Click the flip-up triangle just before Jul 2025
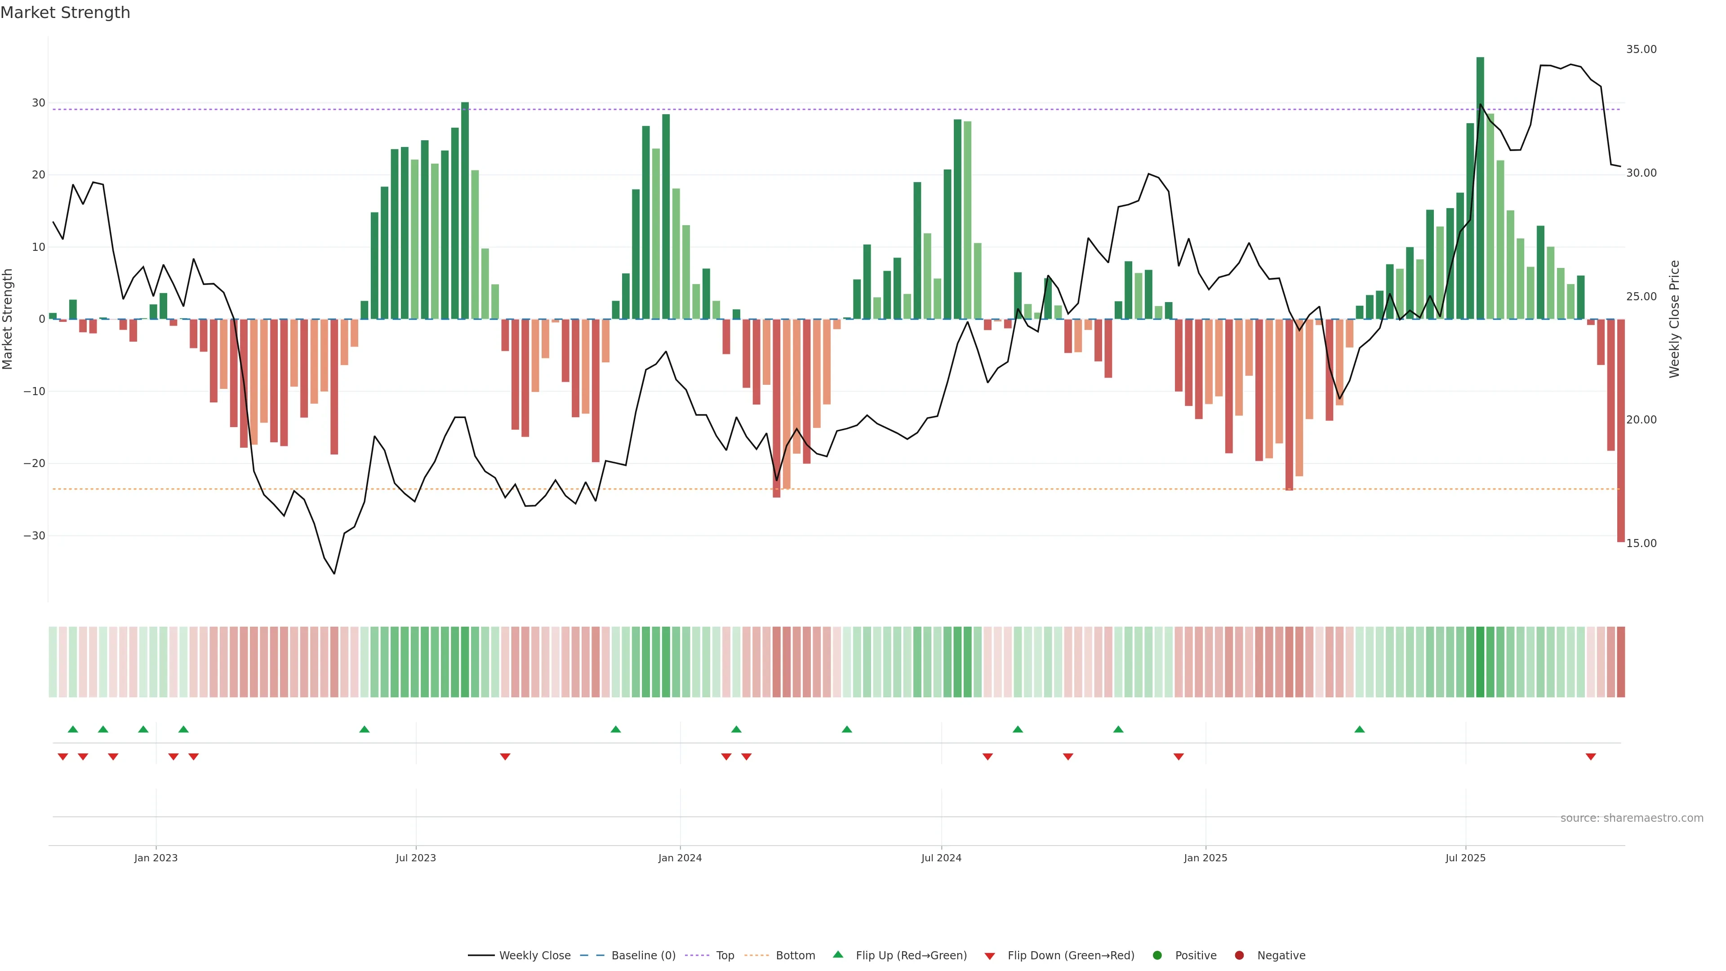 (1360, 729)
